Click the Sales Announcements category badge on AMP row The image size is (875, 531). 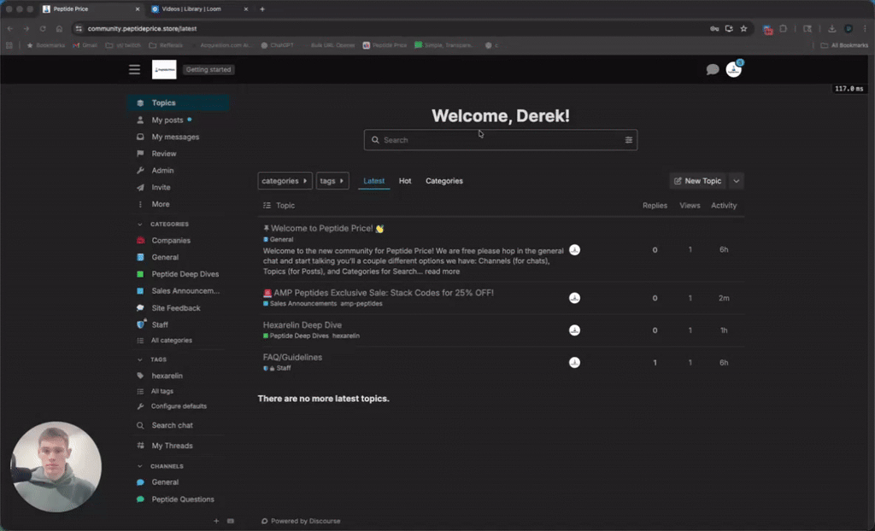click(300, 303)
